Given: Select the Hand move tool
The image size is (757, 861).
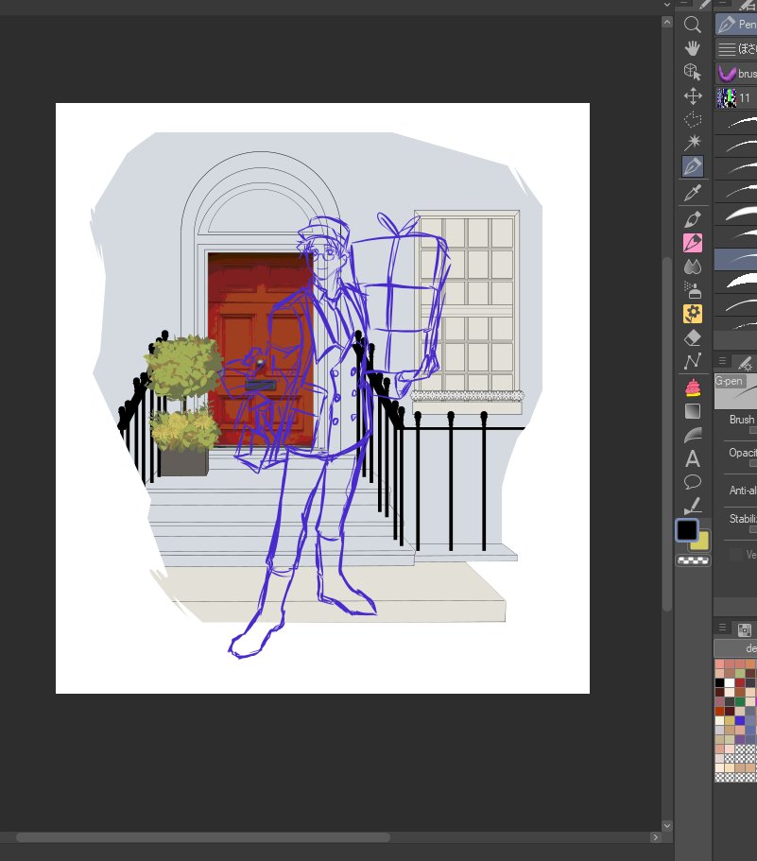Looking at the screenshot, I should (x=692, y=48).
